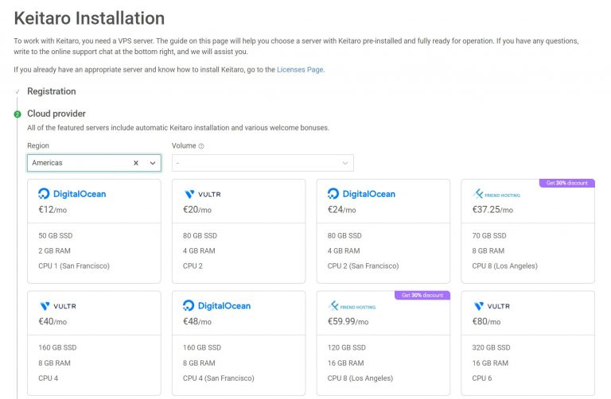Click the 50 GB SSD spec
Viewport: 611px width, 399px height.
56,236
